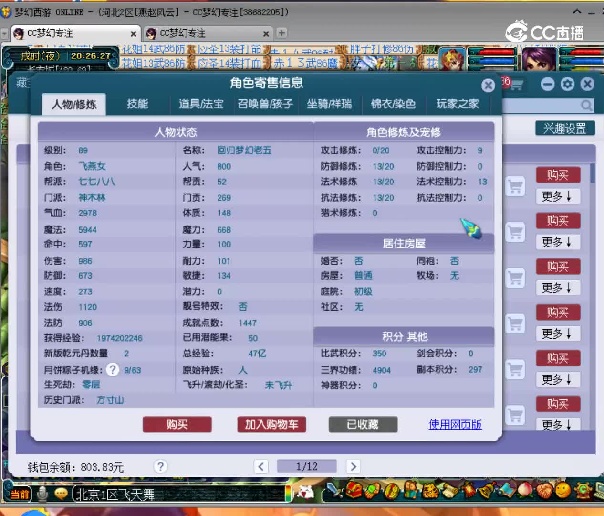Image resolution: width=604 pixels, height=516 pixels.
Task: Click the microphone voice icon in chat bar
Action: click(x=43, y=493)
